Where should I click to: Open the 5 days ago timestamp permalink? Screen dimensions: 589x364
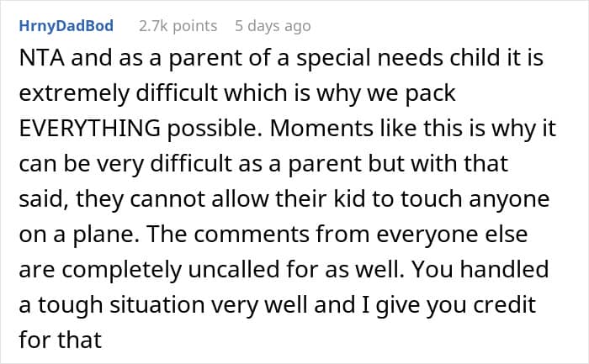(x=273, y=26)
